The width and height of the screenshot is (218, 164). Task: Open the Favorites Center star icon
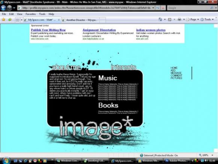3,20
